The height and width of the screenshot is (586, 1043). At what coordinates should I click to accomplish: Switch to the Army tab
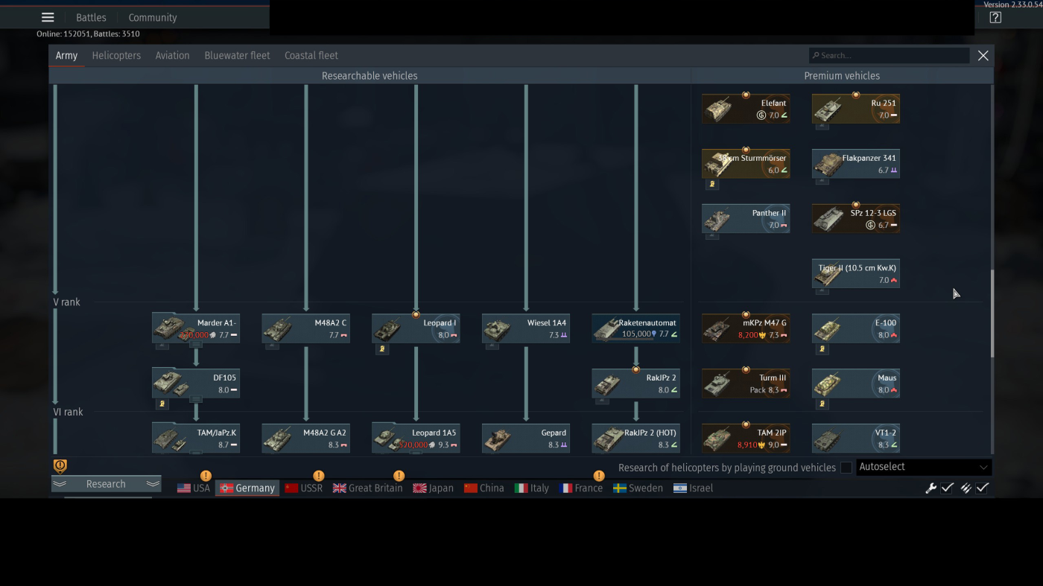pyautogui.click(x=66, y=56)
